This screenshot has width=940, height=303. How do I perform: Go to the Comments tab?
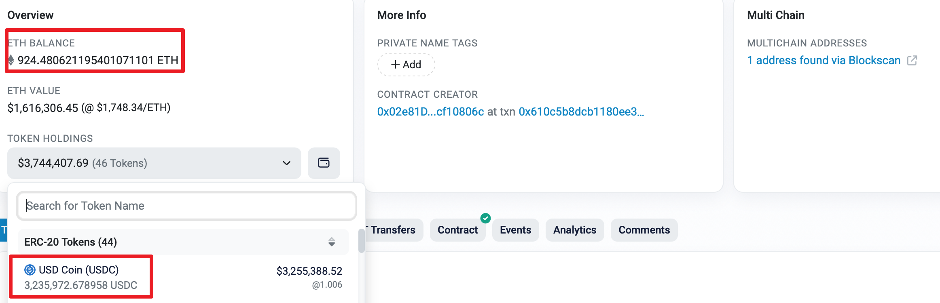pyautogui.click(x=644, y=230)
